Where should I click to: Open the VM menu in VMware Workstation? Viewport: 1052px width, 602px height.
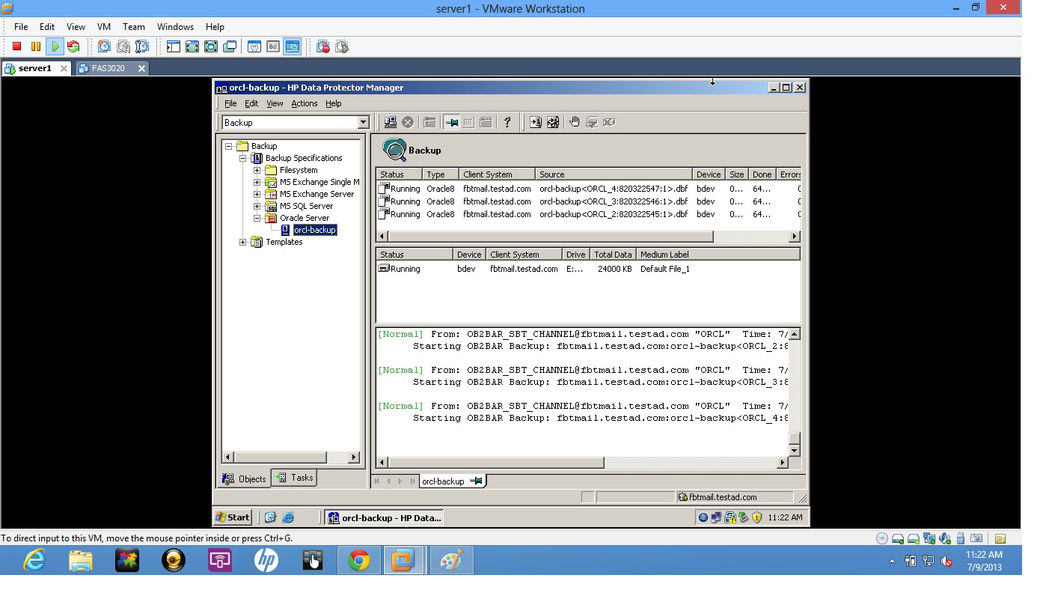[x=103, y=26]
